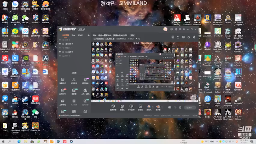Open the PK tool with red badge
The width and height of the screenshot is (256, 144).
[x=63, y=92]
